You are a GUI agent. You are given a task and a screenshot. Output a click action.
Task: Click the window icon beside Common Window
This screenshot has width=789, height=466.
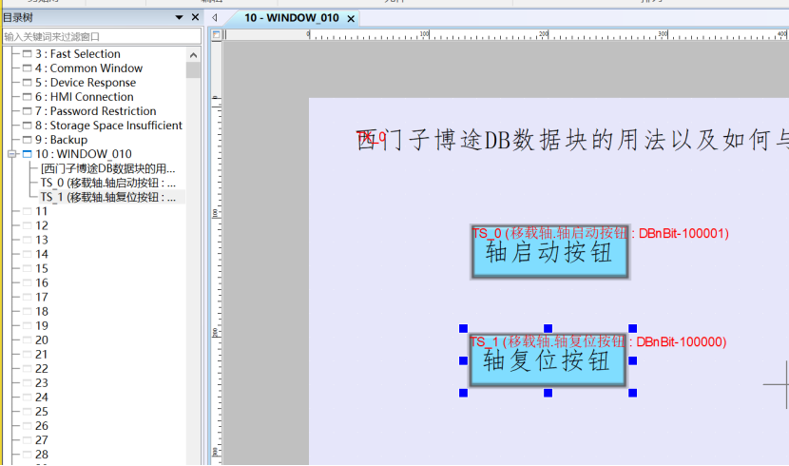(28, 68)
